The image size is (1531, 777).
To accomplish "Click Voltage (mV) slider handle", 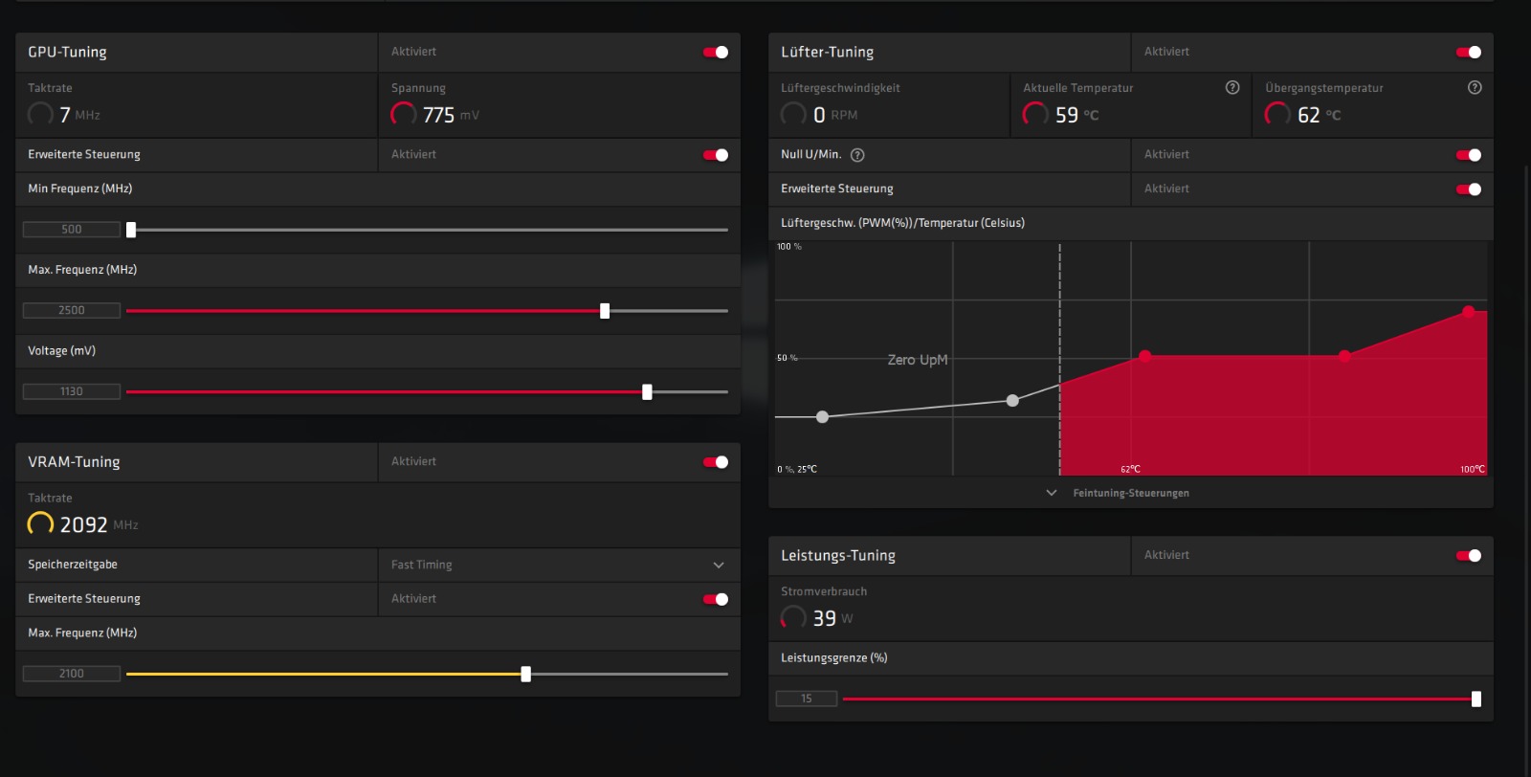I will (x=647, y=392).
